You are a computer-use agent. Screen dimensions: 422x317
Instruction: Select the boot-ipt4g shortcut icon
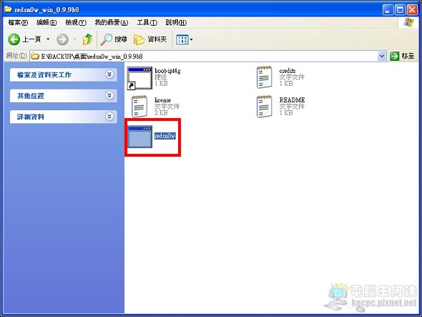pos(139,78)
